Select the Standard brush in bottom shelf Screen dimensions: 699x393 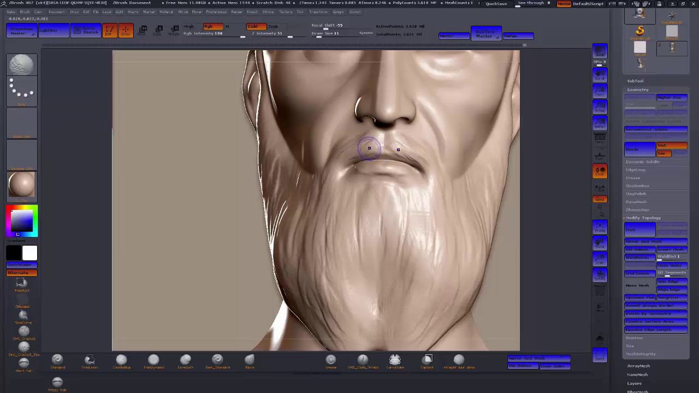click(57, 359)
